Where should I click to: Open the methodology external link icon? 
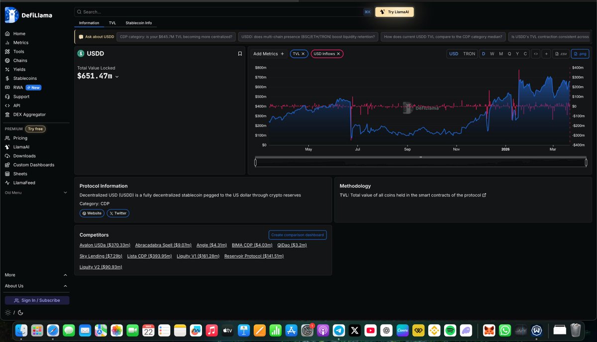tap(485, 195)
